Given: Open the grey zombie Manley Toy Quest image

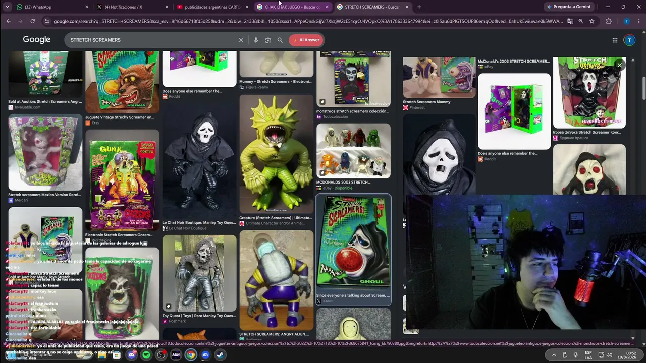Looking at the screenshot, I should tap(199, 273).
